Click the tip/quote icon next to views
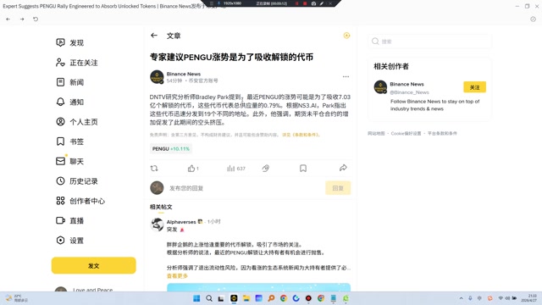This screenshot has height=305, width=542. (x=265, y=169)
